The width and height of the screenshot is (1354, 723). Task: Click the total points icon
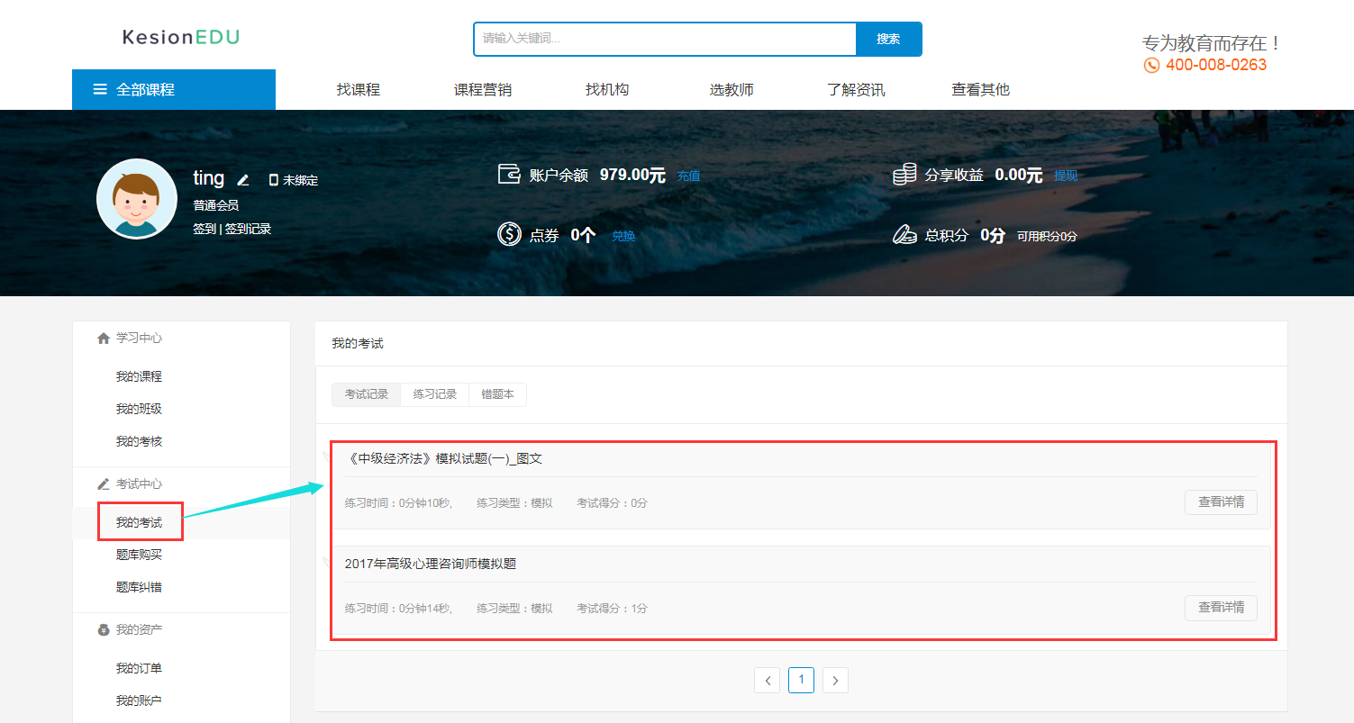(x=904, y=235)
